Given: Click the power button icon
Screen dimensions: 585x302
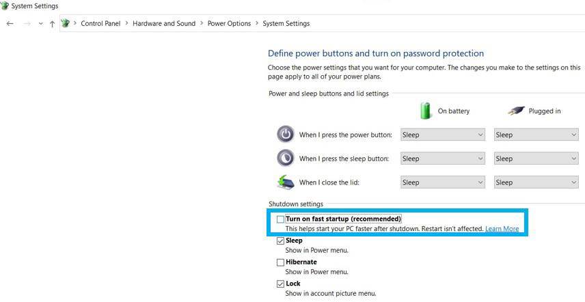Looking at the screenshot, I should (285, 135).
